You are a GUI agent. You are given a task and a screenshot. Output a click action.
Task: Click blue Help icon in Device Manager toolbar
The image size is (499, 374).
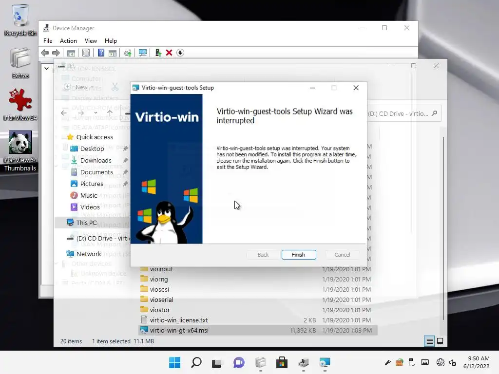pos(101,53)
